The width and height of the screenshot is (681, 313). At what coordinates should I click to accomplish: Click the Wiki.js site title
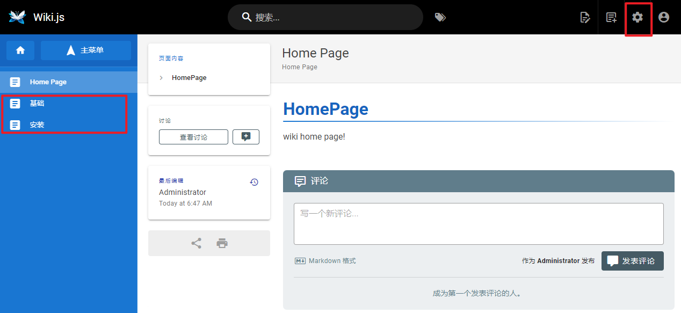pos(49,17)
